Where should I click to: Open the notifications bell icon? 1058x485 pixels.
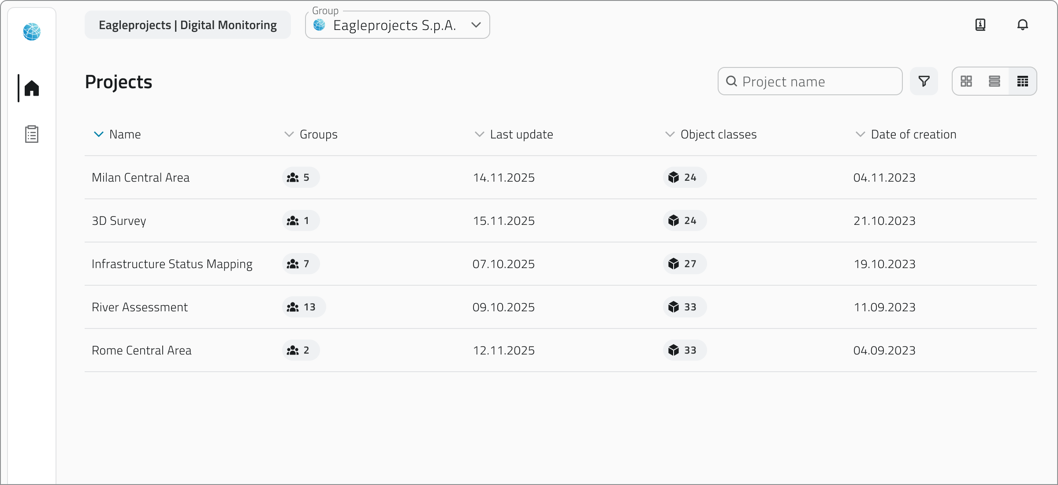[1022, 25]
